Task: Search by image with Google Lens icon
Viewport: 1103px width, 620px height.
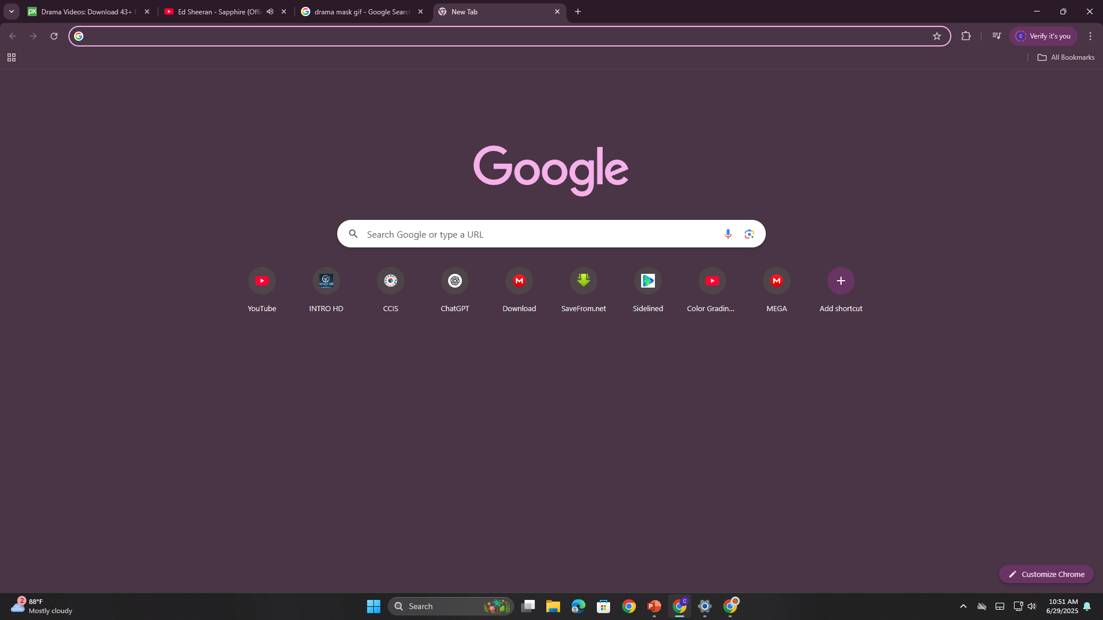Action: 749,234
